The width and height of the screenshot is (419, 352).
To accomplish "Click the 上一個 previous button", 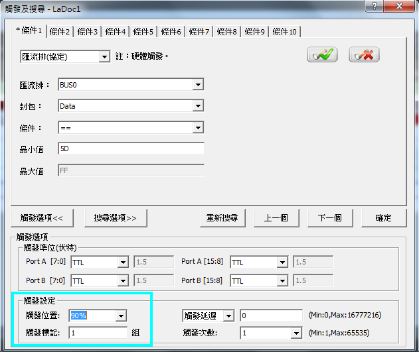I will [x=276, y=218].
